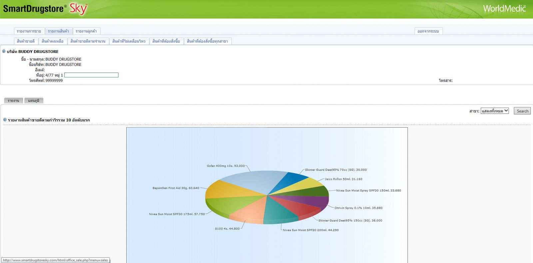Open the สาขา branch dropdown
533x263 pixels.
tap(495, 111)
